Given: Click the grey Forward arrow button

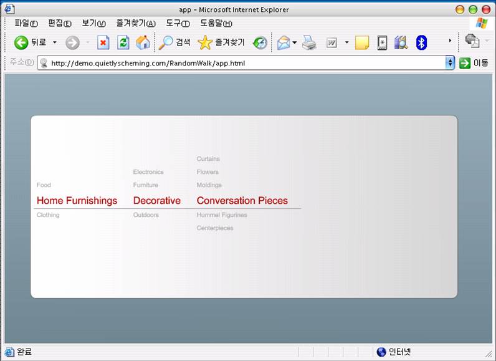Looking at the screenshot, I should [x=72, y=43].
